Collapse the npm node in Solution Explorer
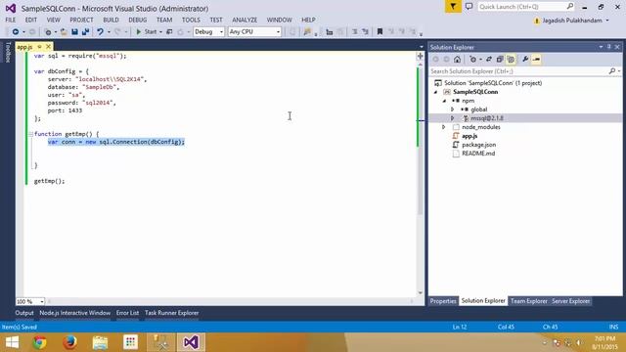Screen dimensions: 626x352 [x=444, y=101]
